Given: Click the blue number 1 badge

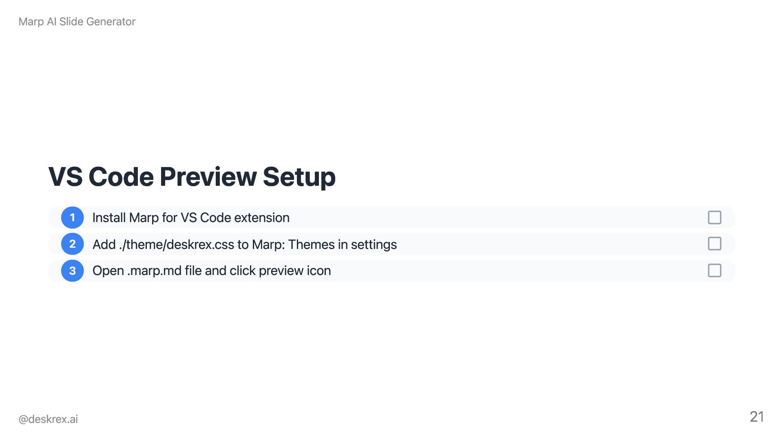Looking at the screenshot, I should coord(72,218).
